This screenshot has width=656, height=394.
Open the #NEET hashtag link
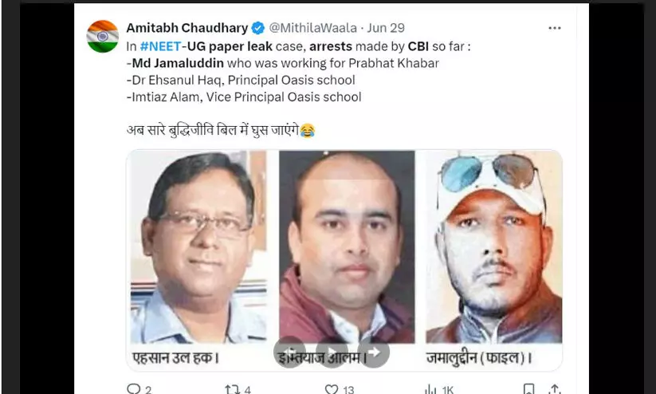coord(161,46)
